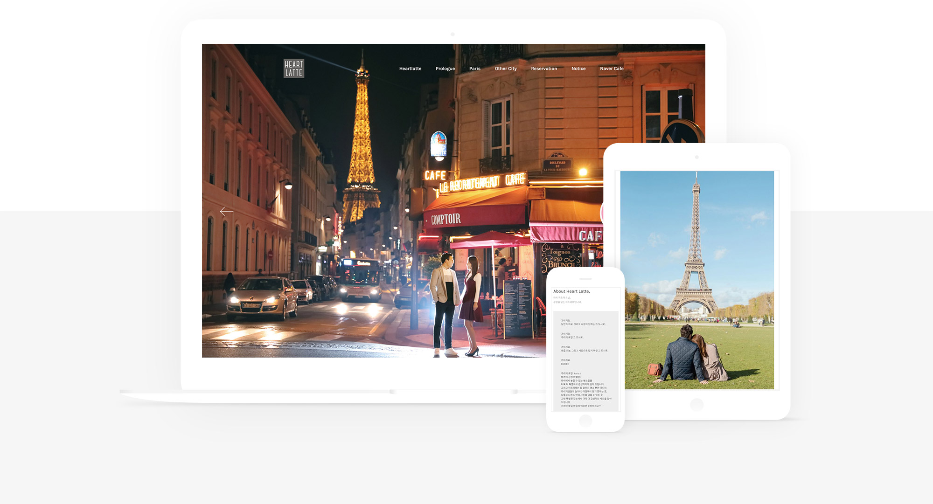Go to the Other City menu
933x504 pixels.
tap(506, 69)
